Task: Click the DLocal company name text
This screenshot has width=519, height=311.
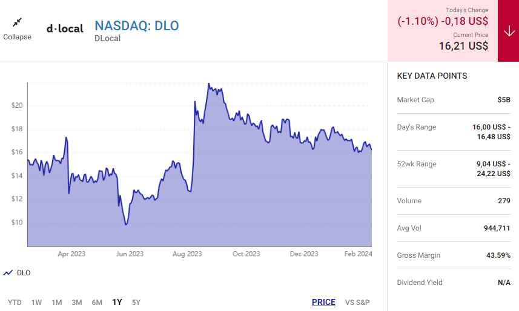Action: coord(107,38)
